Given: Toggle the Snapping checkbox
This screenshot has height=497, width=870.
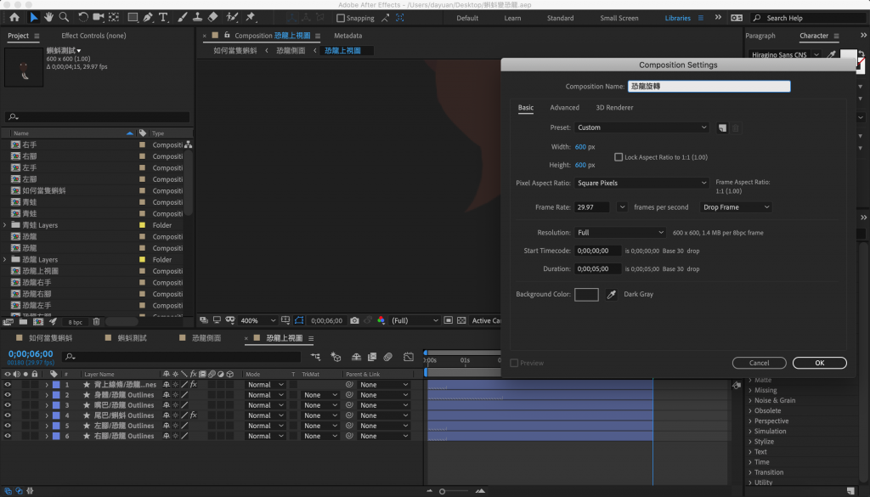Looking at the screenshot, I should [x=341, y=18].
